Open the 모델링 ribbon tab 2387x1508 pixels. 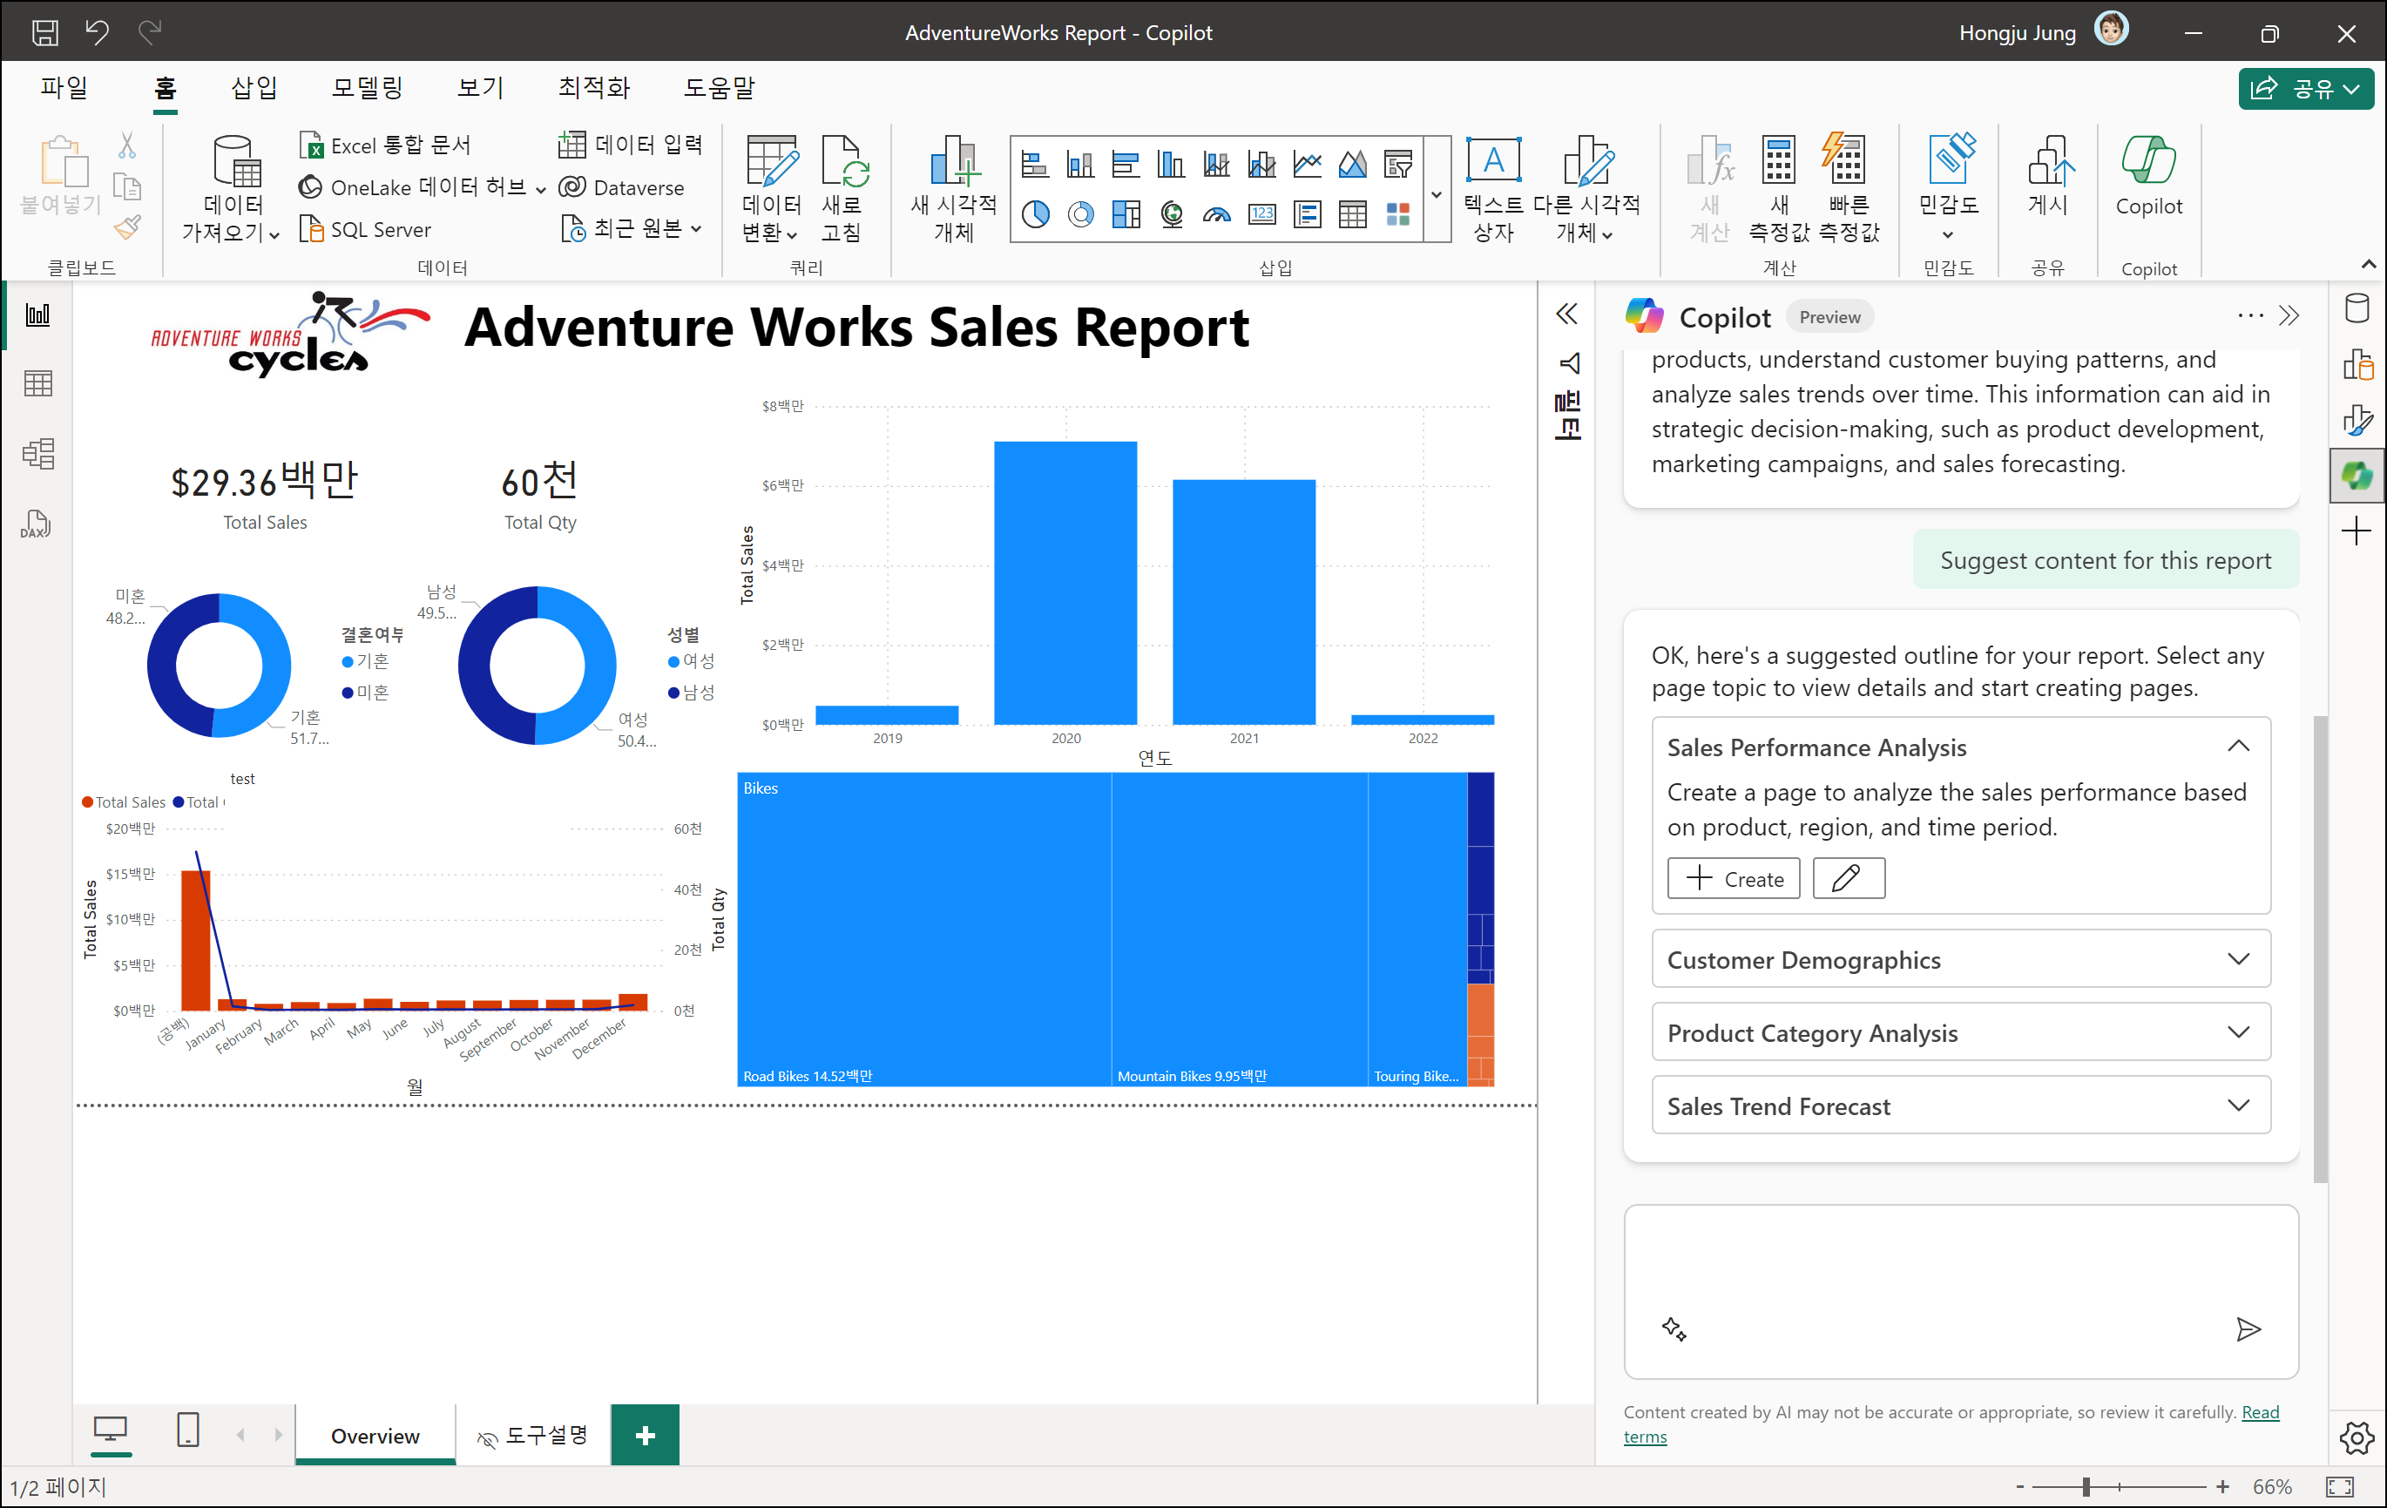pos(367,87)
